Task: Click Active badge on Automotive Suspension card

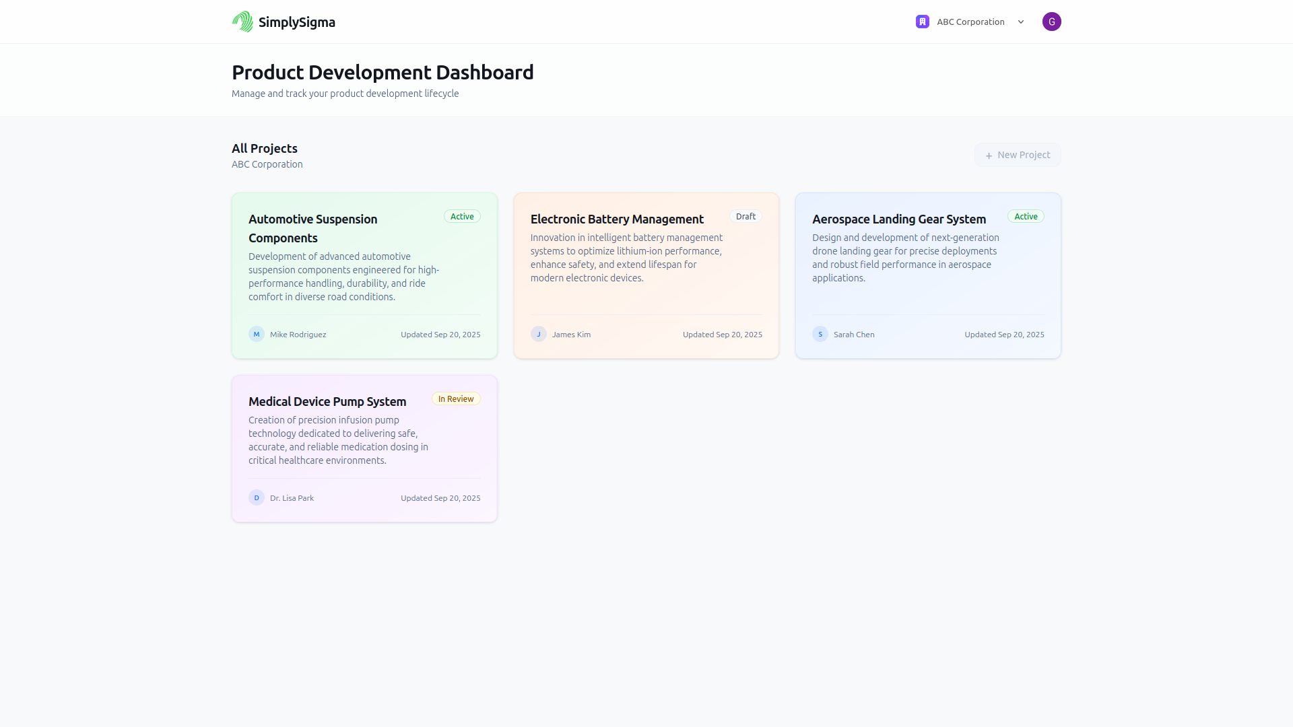Action: click(x=462, y=216)
